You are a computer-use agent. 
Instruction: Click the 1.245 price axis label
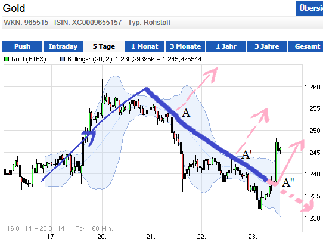pos(312,153)
